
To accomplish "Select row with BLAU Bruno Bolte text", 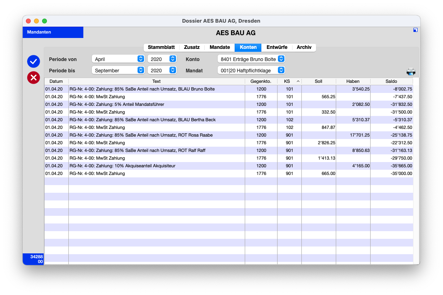I will point(229,89).
